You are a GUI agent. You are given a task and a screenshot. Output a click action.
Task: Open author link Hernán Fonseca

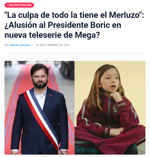click(x=20, y=45)
